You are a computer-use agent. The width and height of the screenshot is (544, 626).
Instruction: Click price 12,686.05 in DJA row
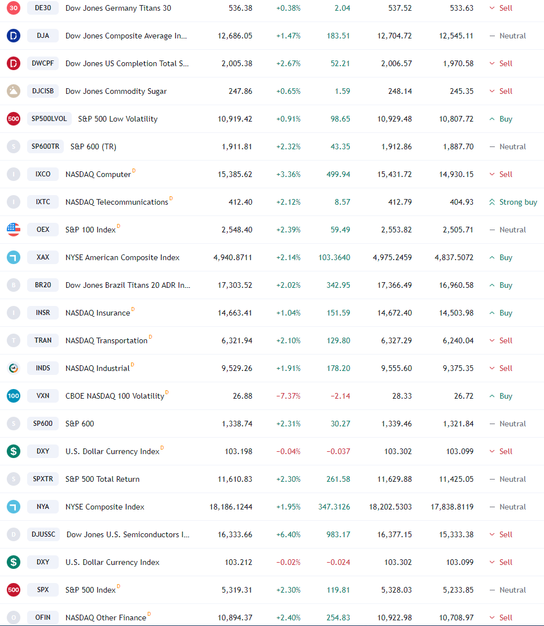(x=235, y=36)
